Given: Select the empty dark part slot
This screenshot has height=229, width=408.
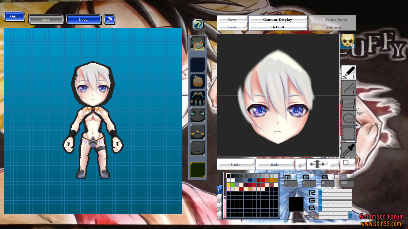Looking at the screenshot, I should 197,65.
